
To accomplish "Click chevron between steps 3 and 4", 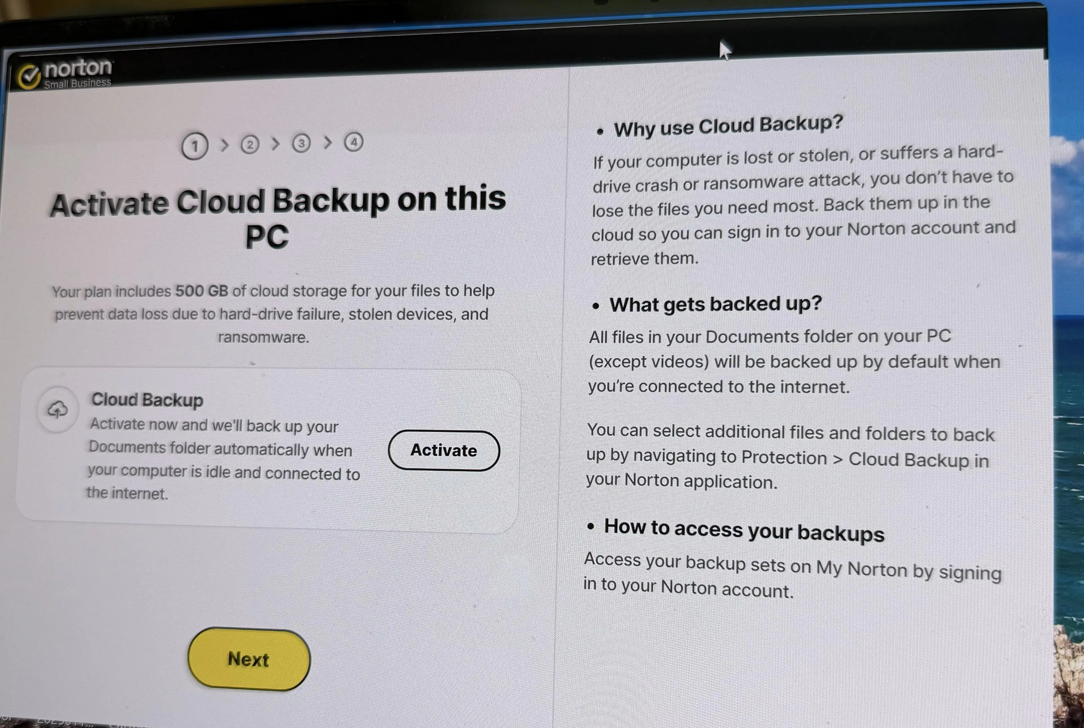I will pyautogui.click(x=328, y=142).
